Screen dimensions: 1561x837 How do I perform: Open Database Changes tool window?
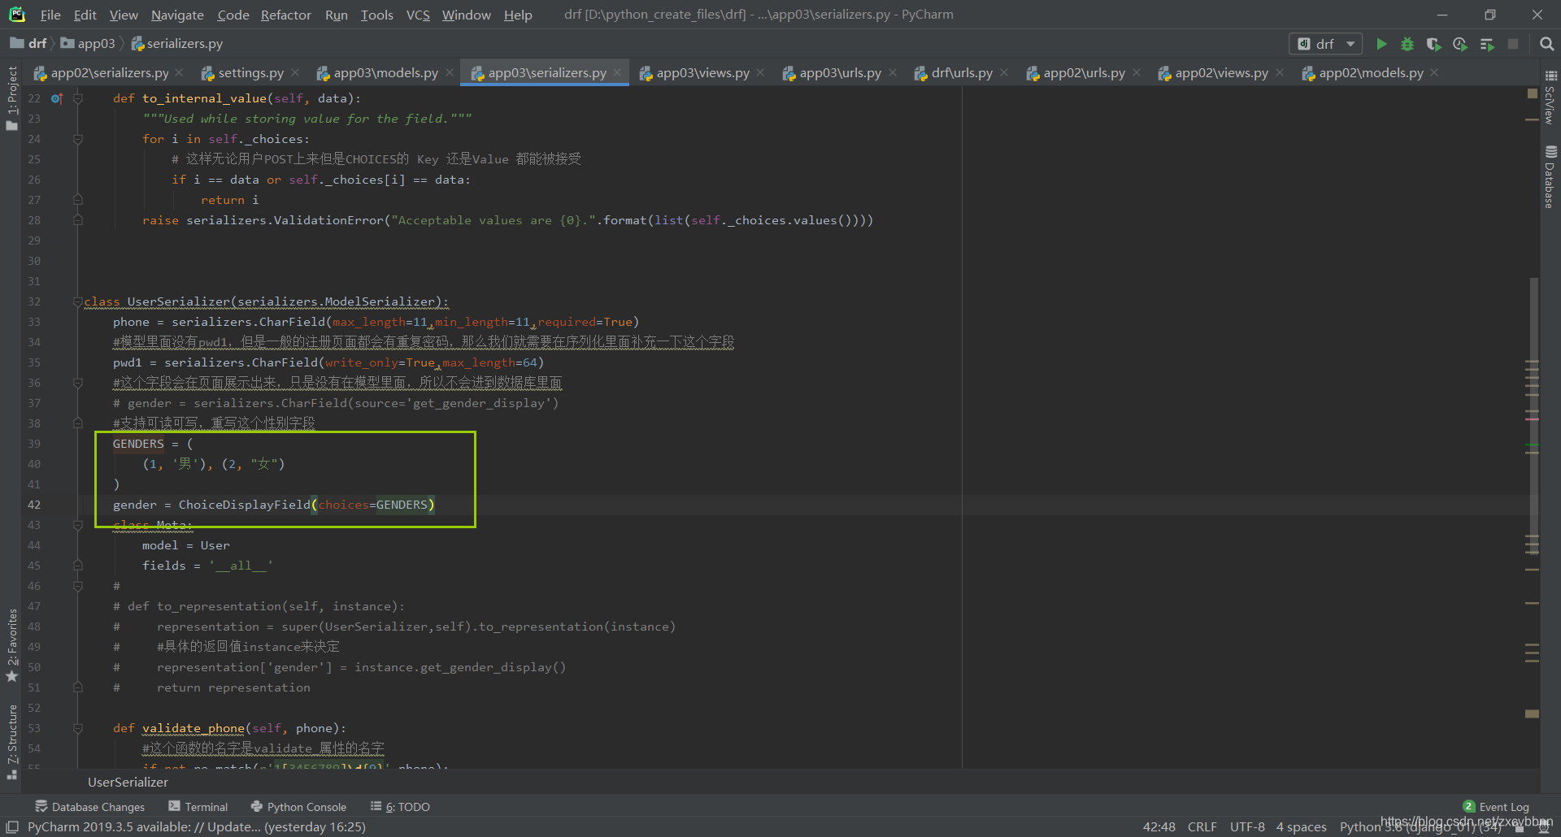click(x=89, y=807)
